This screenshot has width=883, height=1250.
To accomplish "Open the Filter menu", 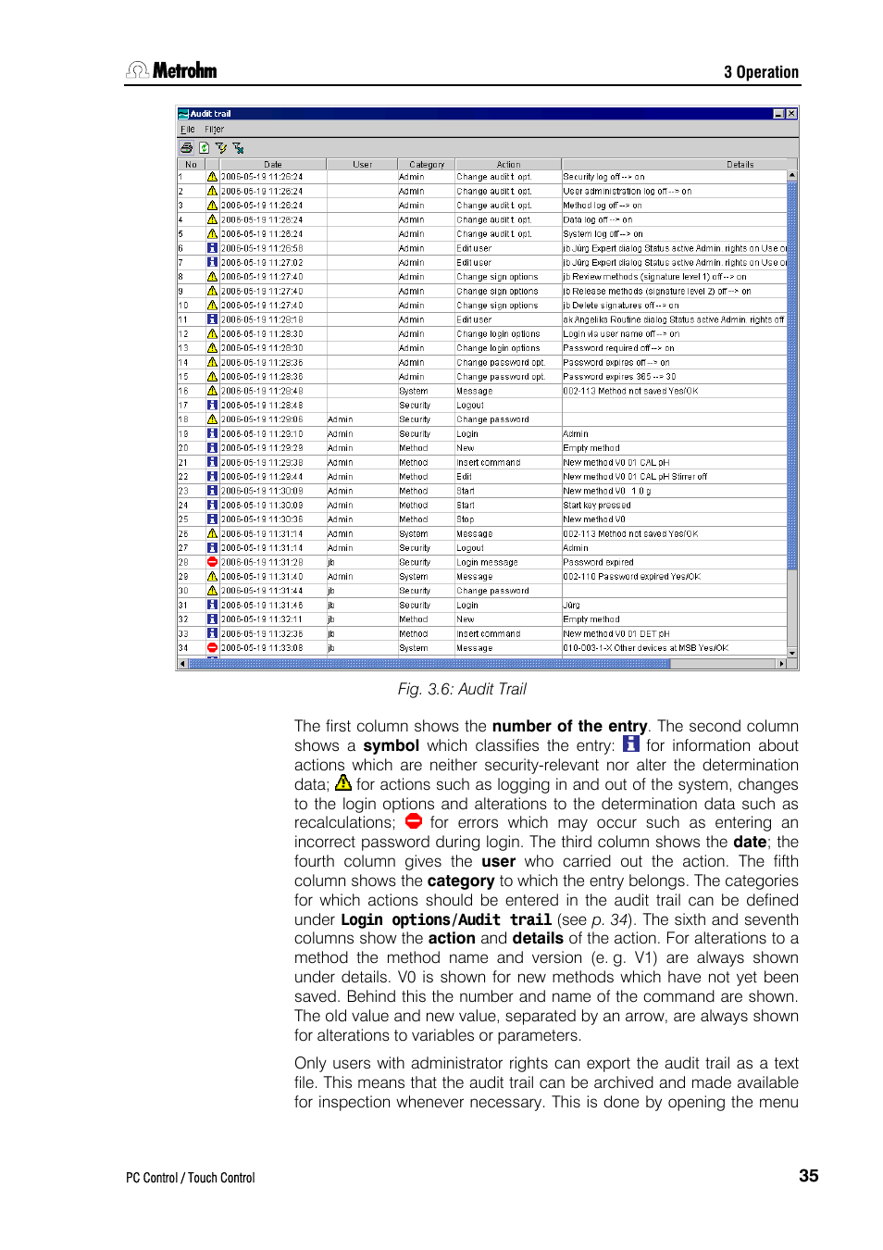I will (214, 130).
